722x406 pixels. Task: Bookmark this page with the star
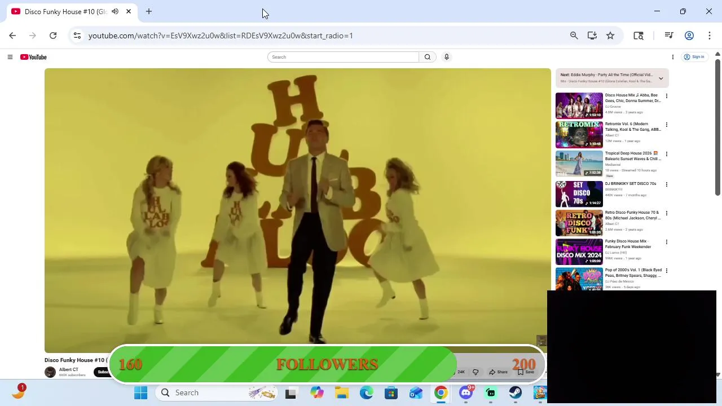pyautogui.click(x=610, y=36)
